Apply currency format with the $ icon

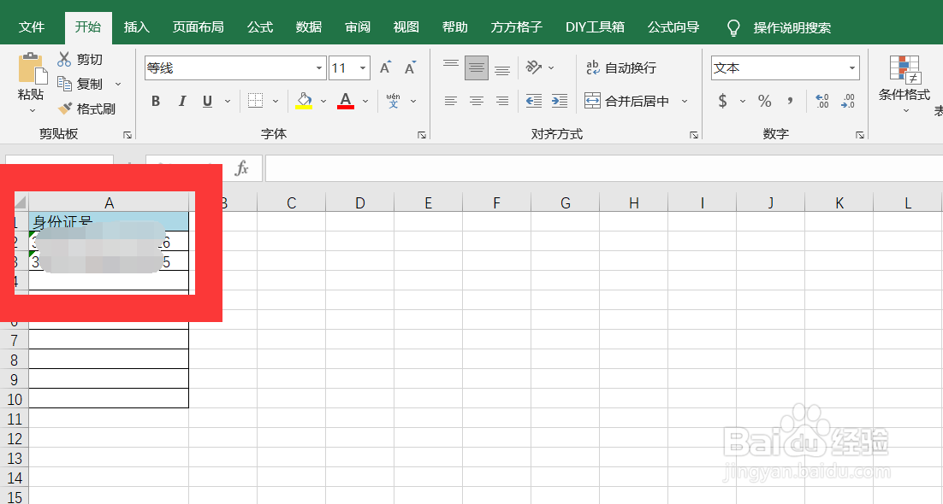723,101
